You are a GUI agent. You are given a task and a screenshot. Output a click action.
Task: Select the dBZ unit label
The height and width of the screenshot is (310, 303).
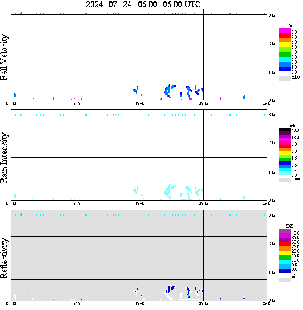point(289,226)
